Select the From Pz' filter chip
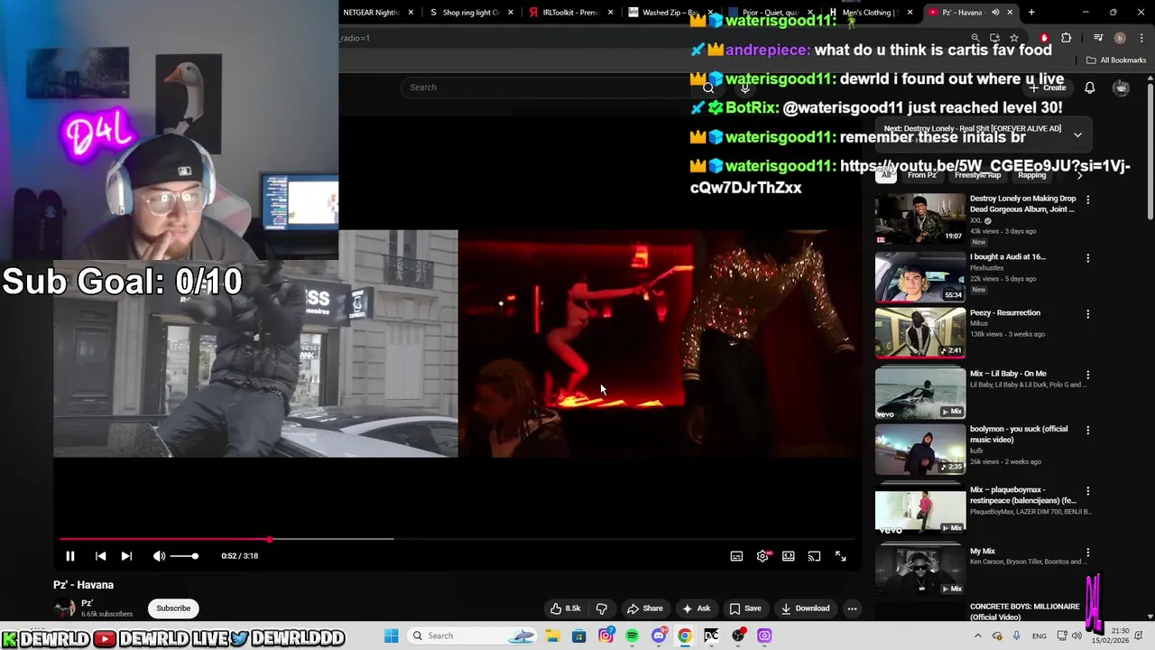Viewport: 1155px width, 650px height. pyautogui.click(x=921, y=175)
